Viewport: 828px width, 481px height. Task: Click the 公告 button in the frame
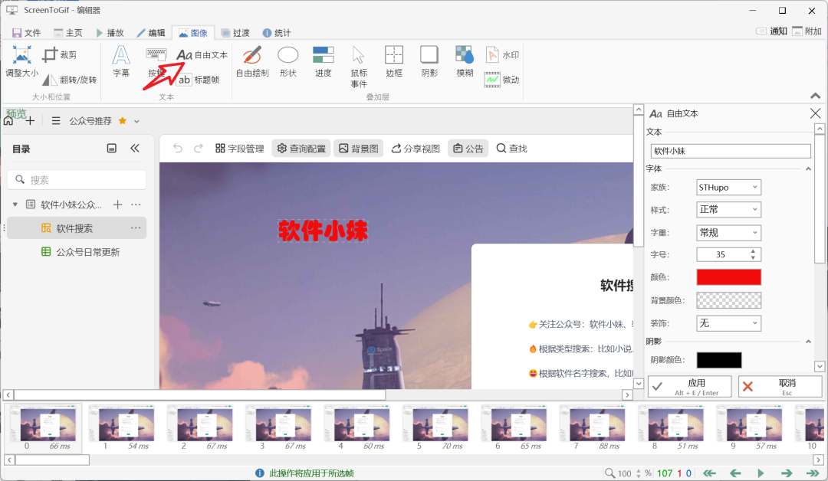pyautogui.click(x=468, y=149)
